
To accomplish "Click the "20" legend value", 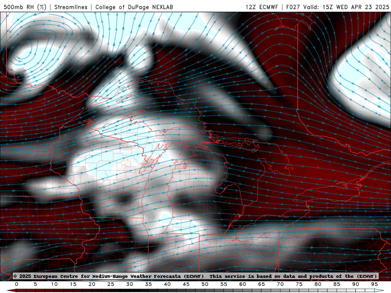I will click(92, 284).
